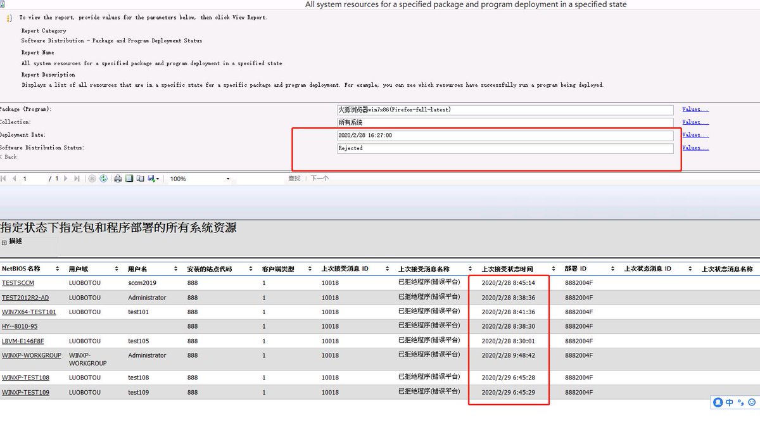The image size is (760, 432).
Task: Open the 100% zoom dropdown
Action: [x=228, y=179]
